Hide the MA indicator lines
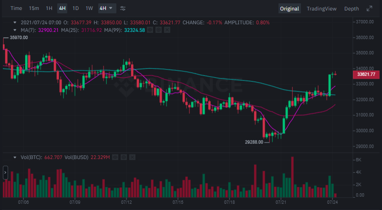This screenshot has height=210, width=382. (x=149, y=30)
